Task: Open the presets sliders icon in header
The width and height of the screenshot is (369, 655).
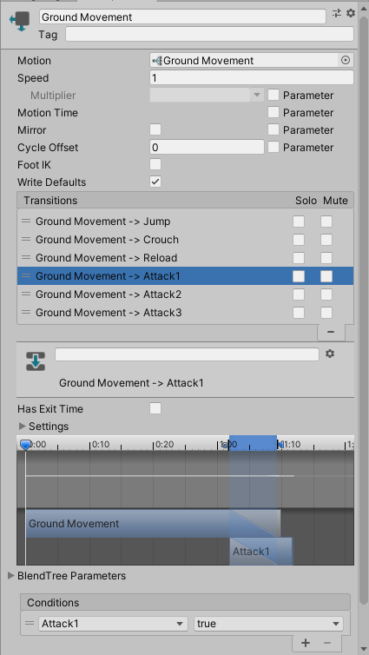Action: 337,13
